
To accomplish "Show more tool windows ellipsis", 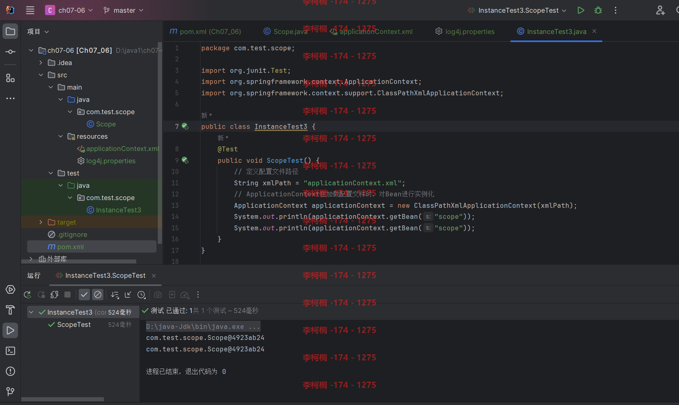I will click(10, 98).
